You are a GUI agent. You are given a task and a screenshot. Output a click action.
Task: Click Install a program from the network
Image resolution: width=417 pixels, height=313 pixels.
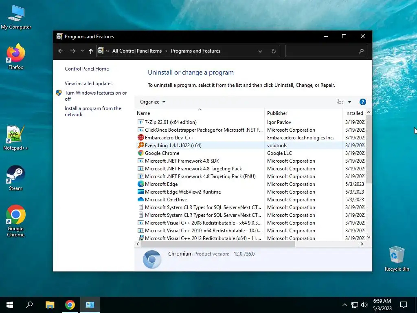pos(93,111)
